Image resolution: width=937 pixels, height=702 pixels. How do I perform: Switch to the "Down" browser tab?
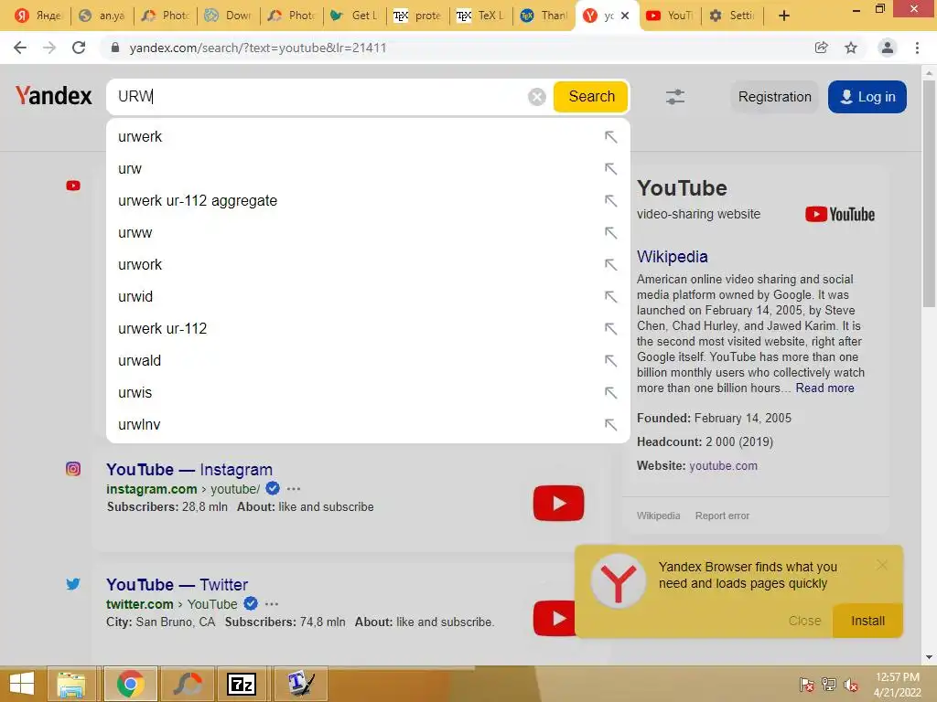point(228,16)
